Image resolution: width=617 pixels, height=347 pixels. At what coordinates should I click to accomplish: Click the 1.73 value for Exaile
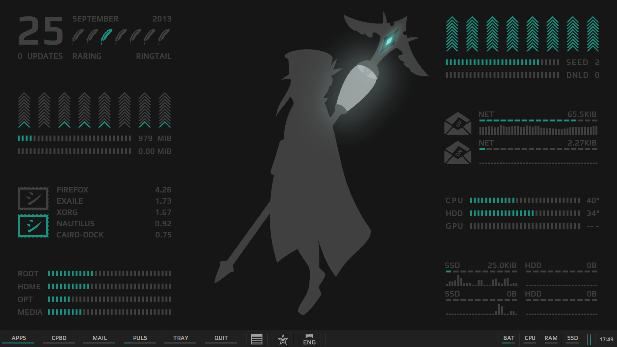(163, 201)
